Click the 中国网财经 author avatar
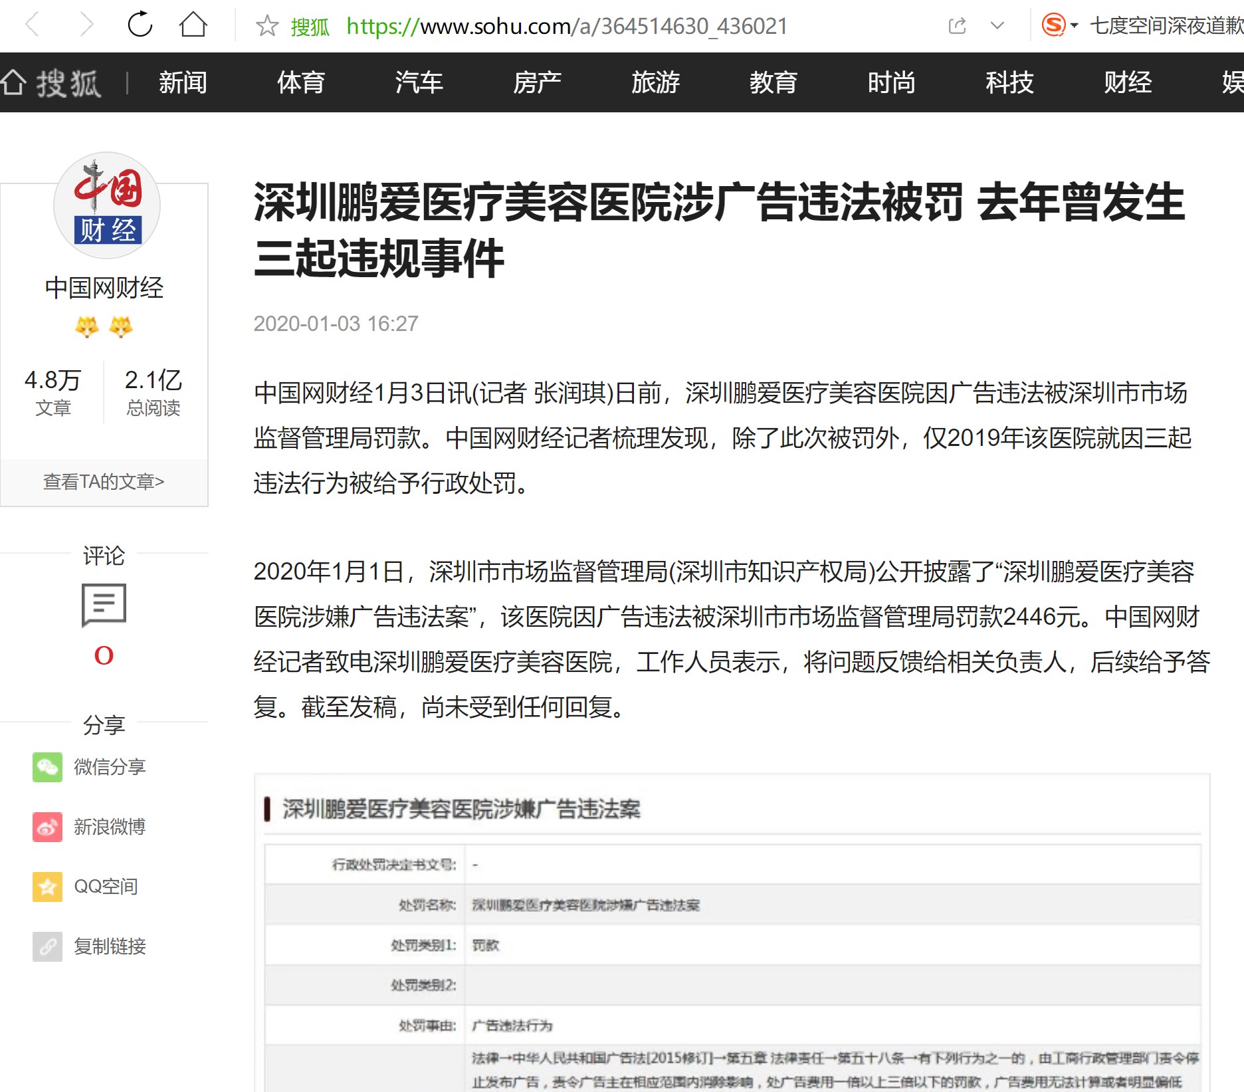The image size is (1244, 1092). click(x=106, y=205)
